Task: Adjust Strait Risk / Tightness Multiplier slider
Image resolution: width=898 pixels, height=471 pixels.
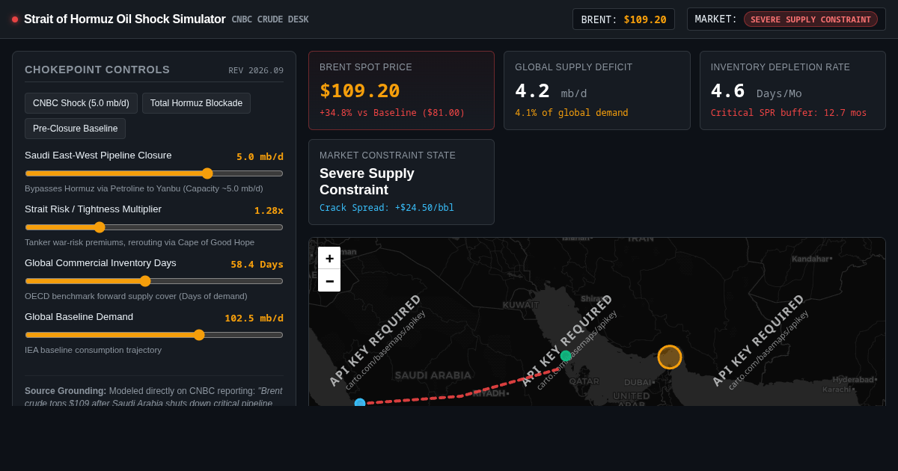Action: click(x=154, y=227)
